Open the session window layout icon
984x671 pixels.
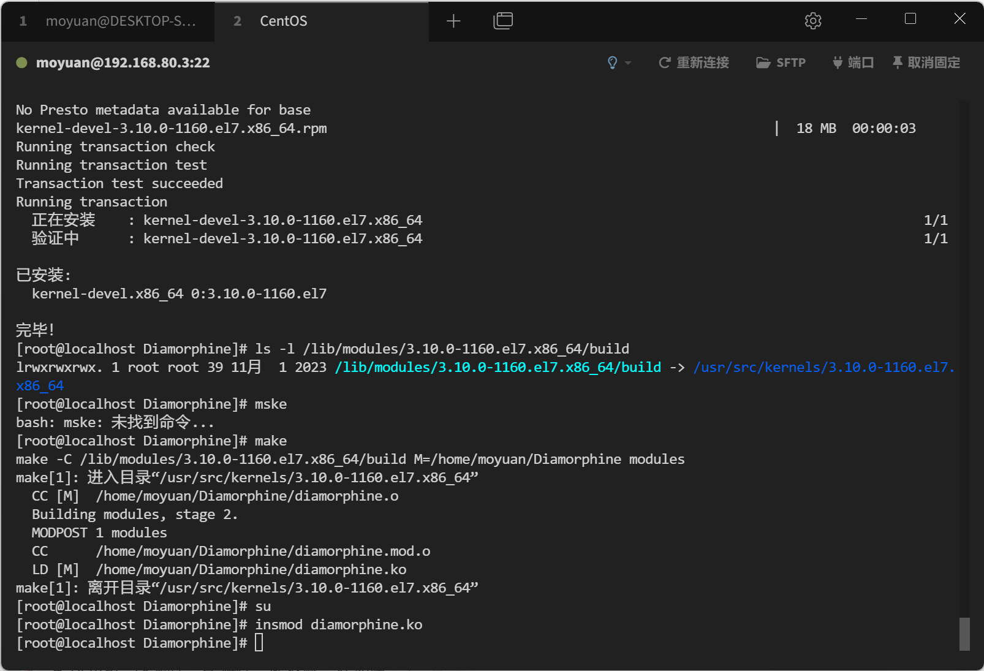click(x=503, y=21)
